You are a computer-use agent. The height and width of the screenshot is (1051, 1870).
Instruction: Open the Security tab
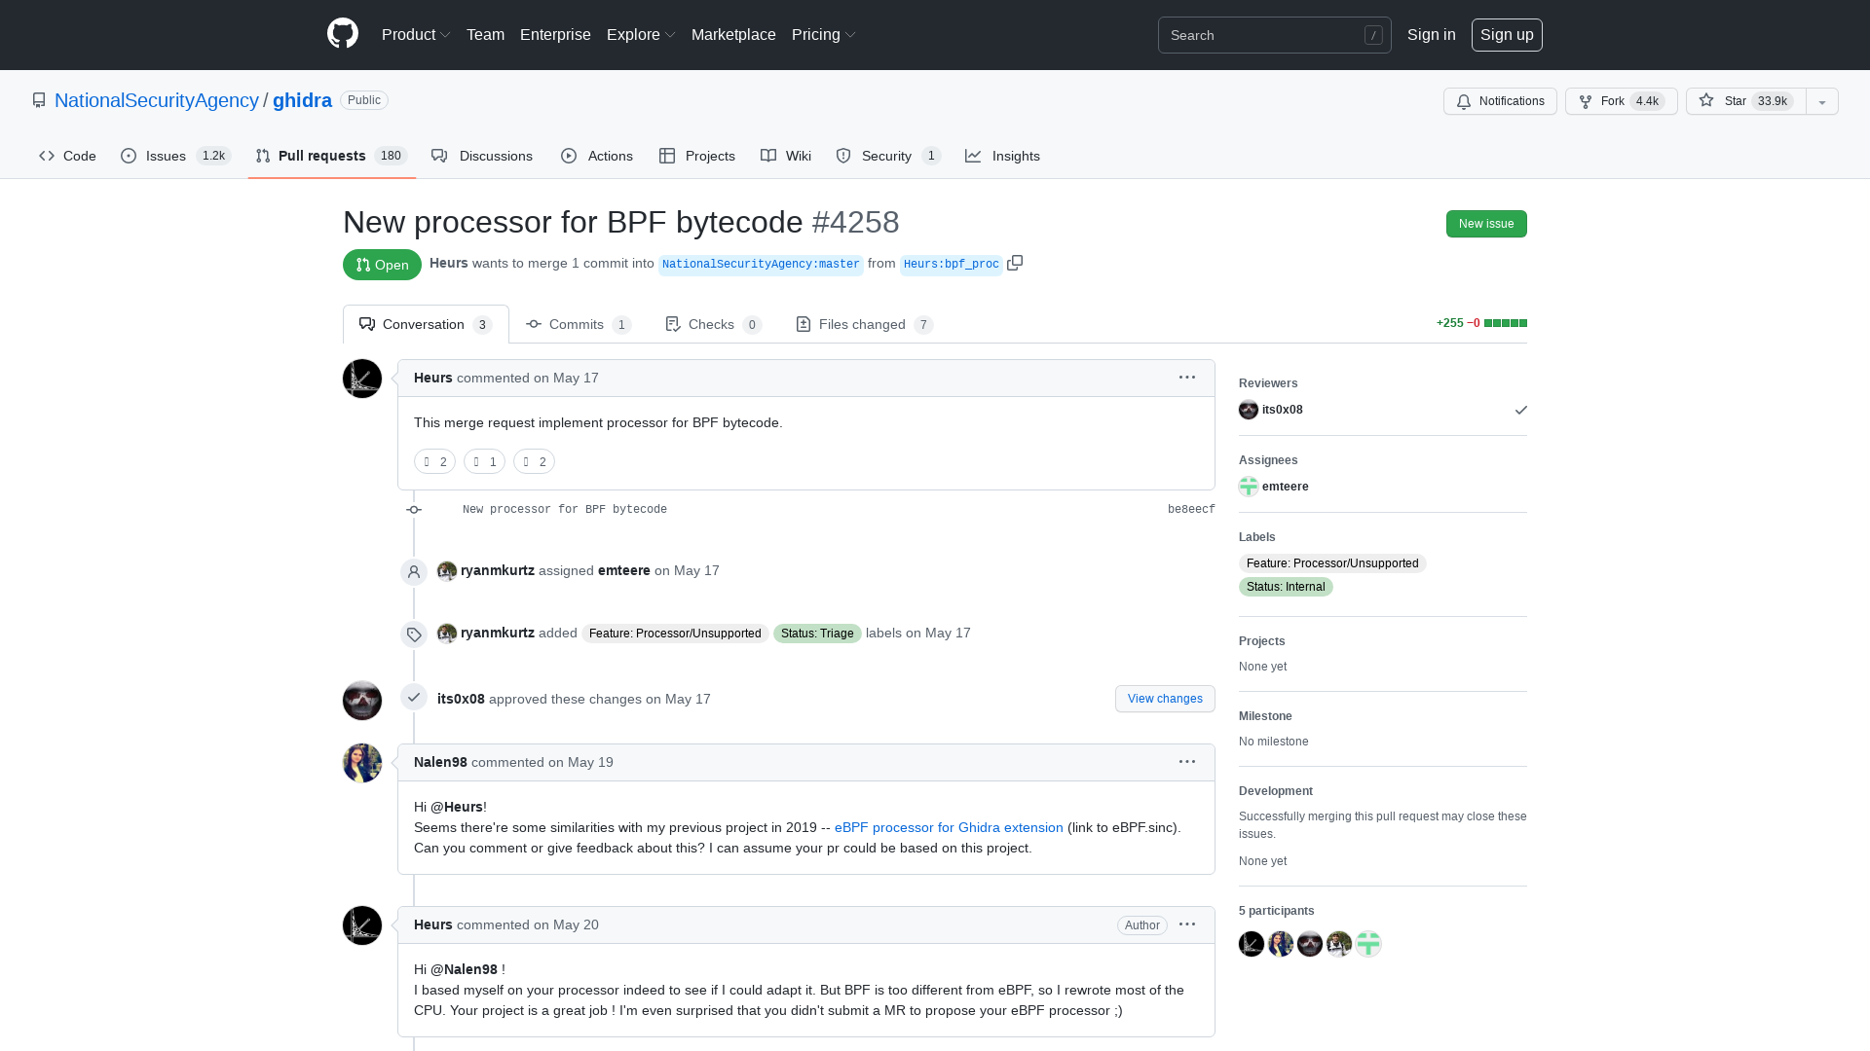[x=888, y=156]
